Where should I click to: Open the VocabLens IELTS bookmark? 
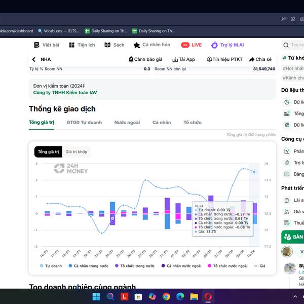[59, 31]
